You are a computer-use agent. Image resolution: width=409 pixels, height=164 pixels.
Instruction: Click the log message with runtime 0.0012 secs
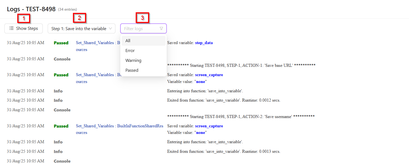(x=223, y=100)
